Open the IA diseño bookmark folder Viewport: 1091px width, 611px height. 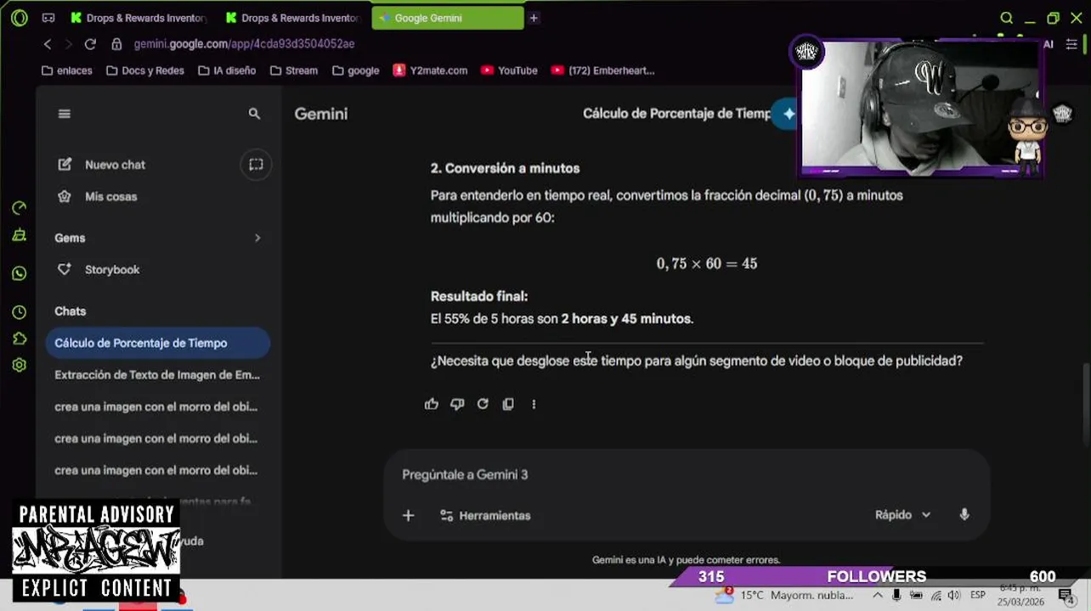click(x=226, y=70)
